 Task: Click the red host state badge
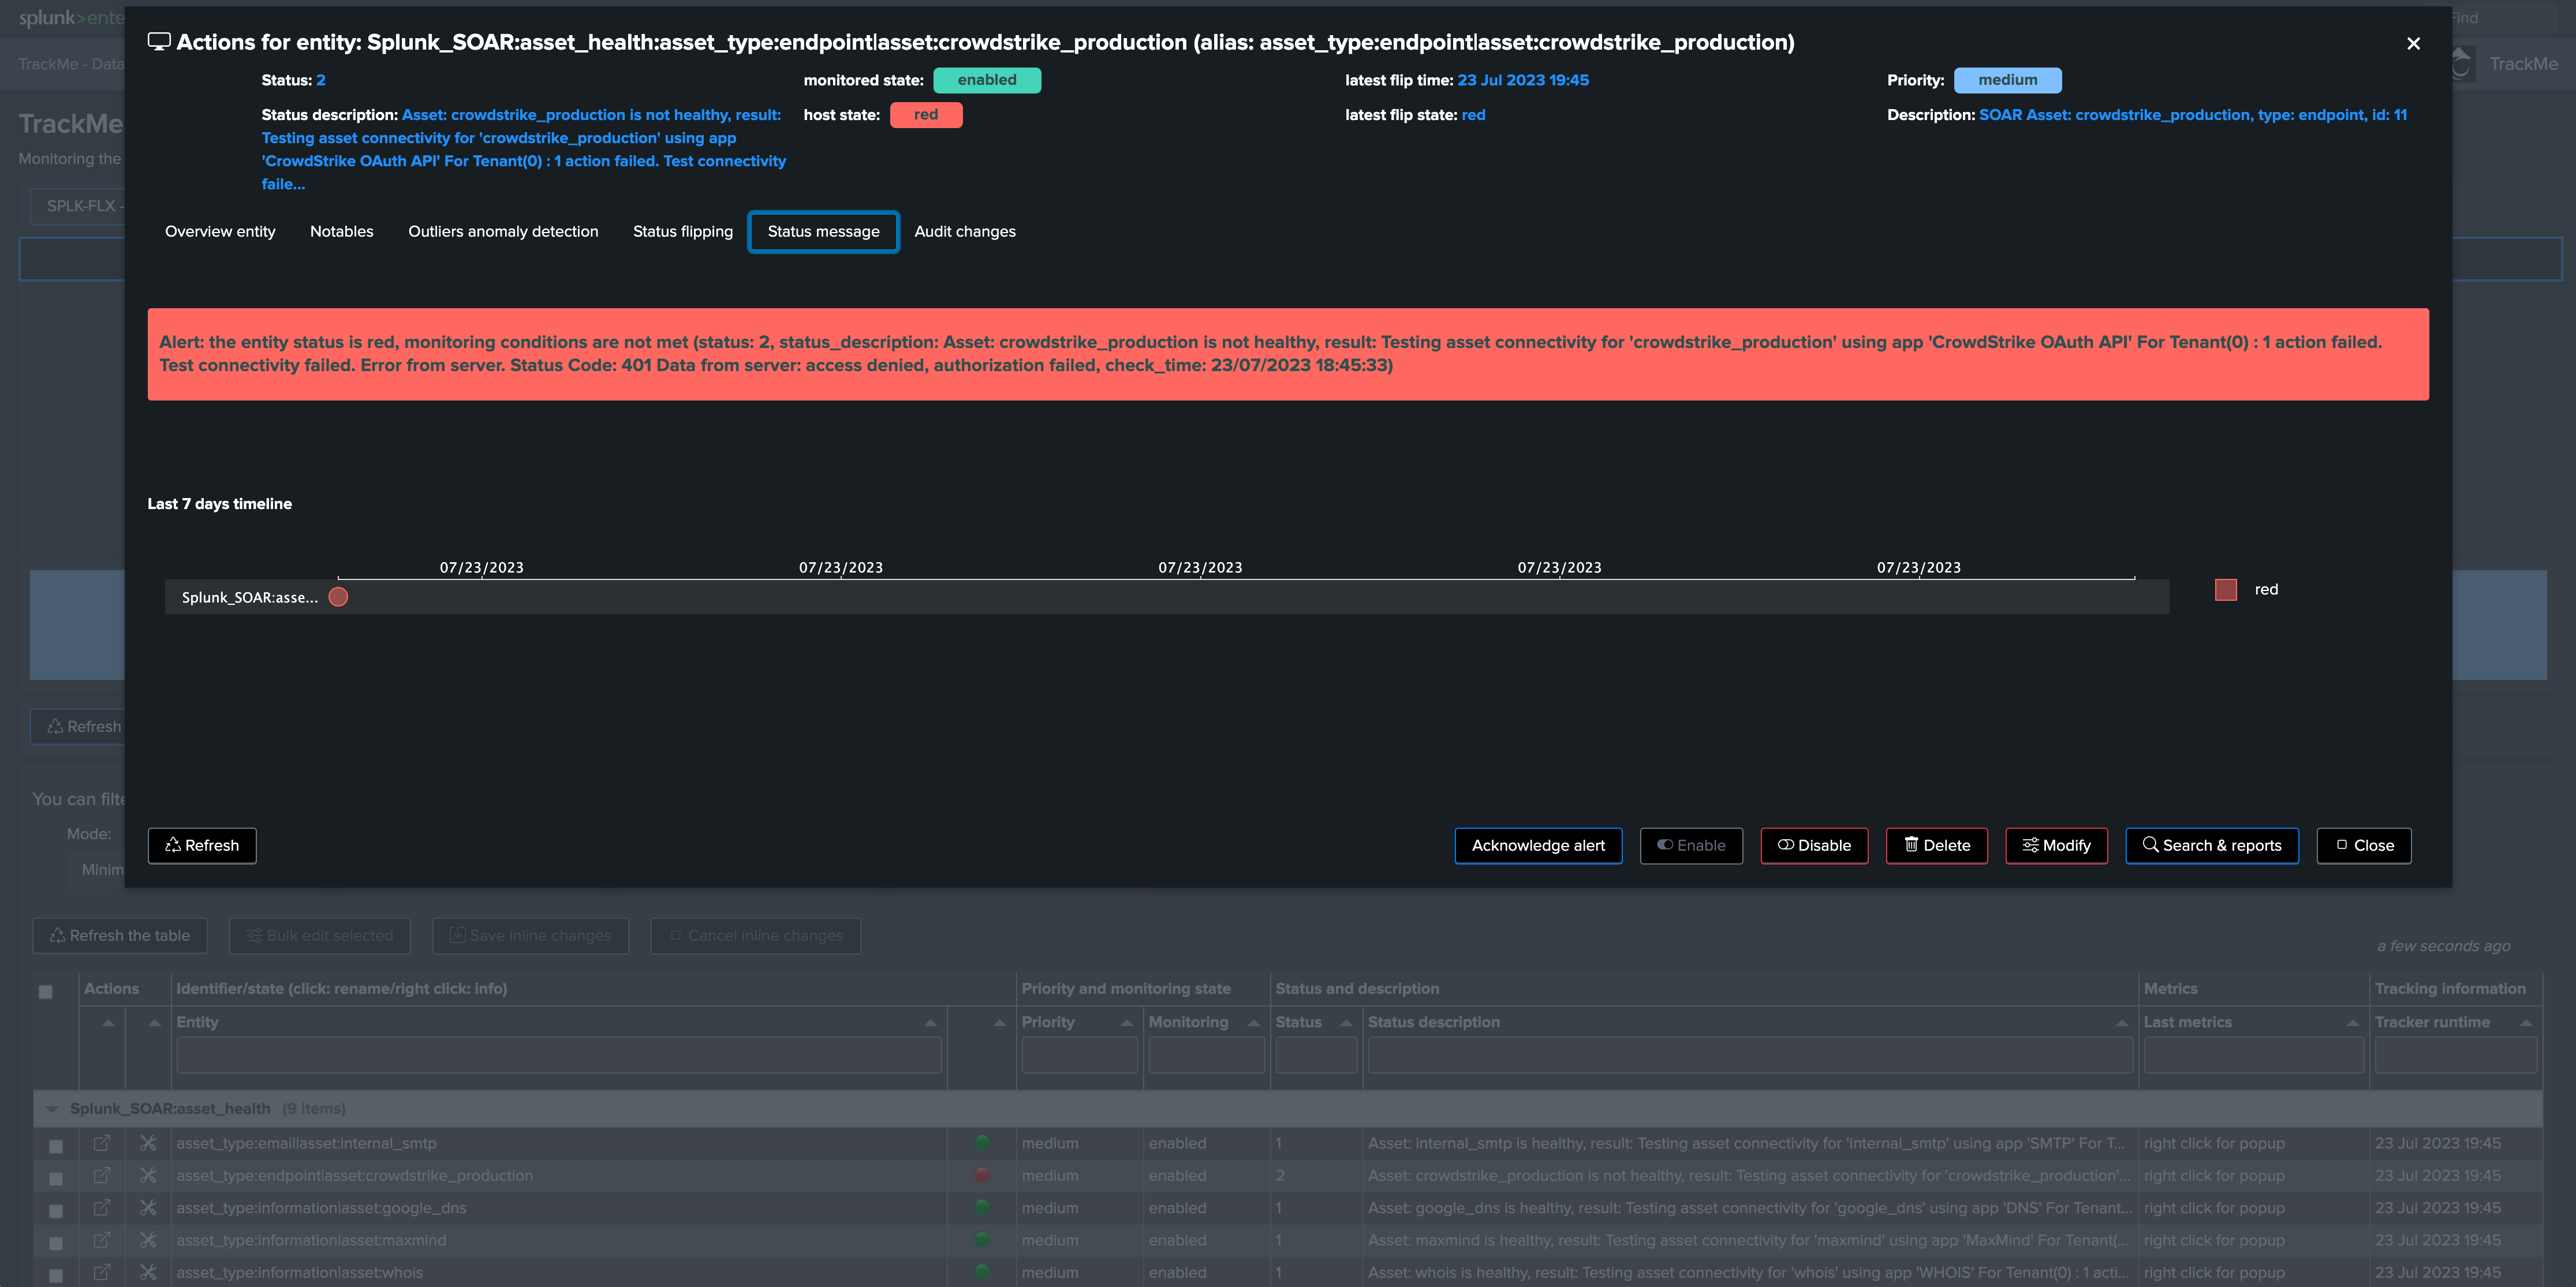(x=926, y=115)
